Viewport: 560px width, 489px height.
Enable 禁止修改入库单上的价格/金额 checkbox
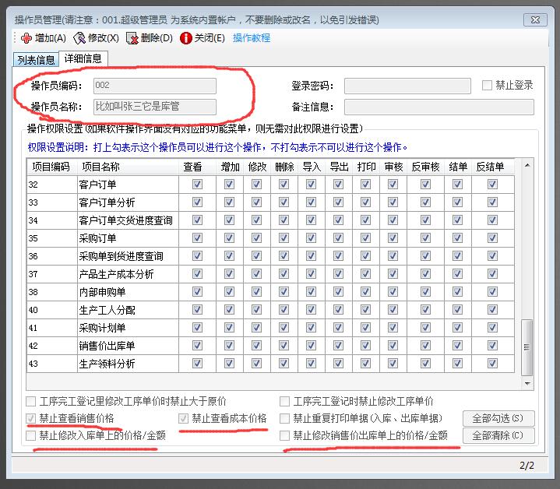point(31,436)
